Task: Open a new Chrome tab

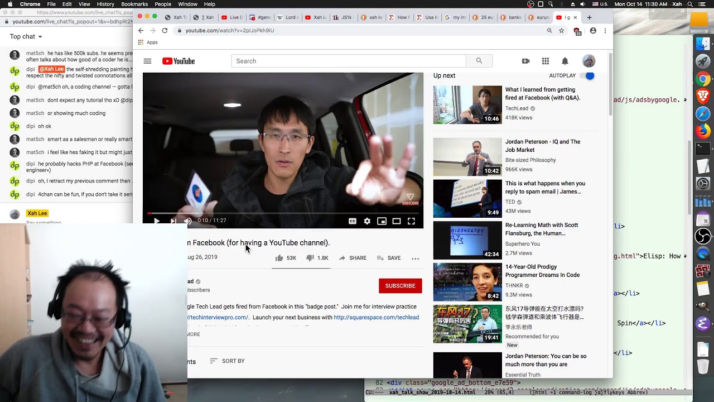Action: [x=589, y=17]
